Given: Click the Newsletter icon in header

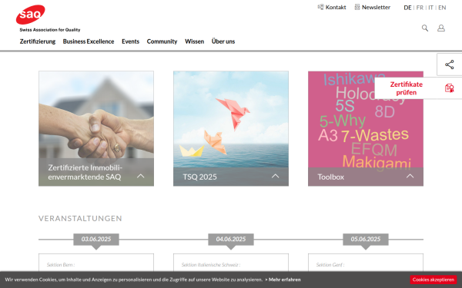Looking at the screenshot, I should (357, 7).
